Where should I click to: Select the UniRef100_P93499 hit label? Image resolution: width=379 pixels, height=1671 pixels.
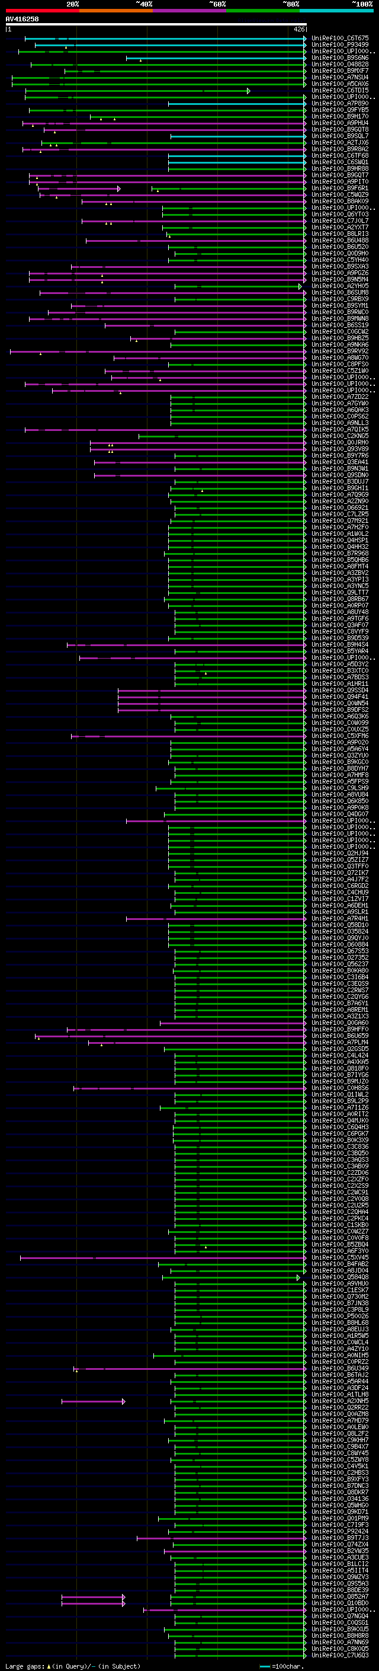click(339, 45)
